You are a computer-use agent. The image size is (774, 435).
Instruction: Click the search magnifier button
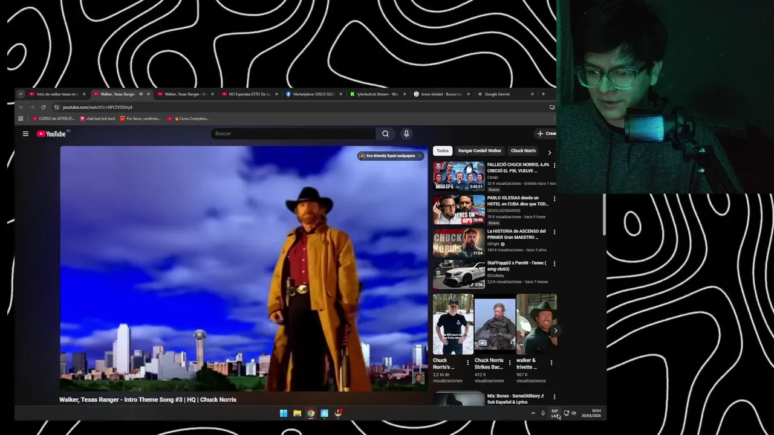point(385,134)
